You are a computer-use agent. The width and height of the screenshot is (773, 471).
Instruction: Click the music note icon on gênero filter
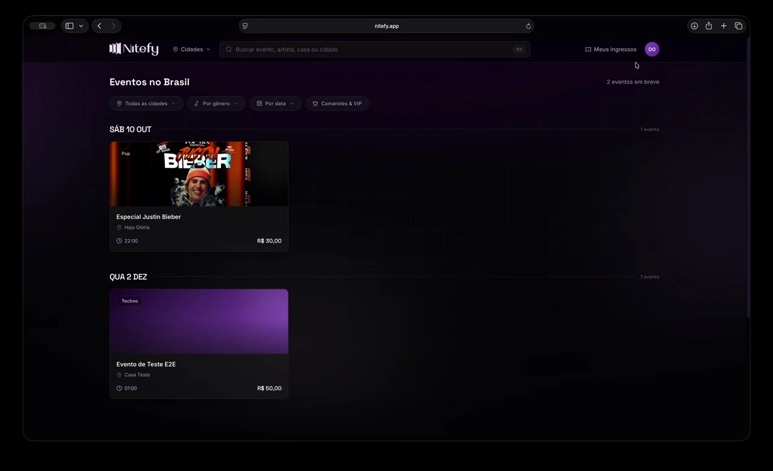click(197, 103)
